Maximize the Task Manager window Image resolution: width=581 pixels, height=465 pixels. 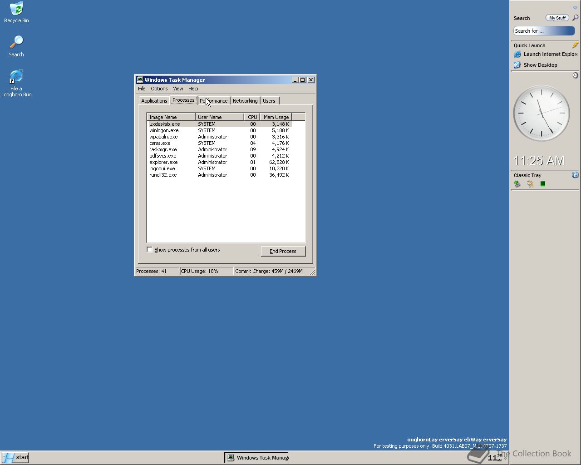point(303,79)
